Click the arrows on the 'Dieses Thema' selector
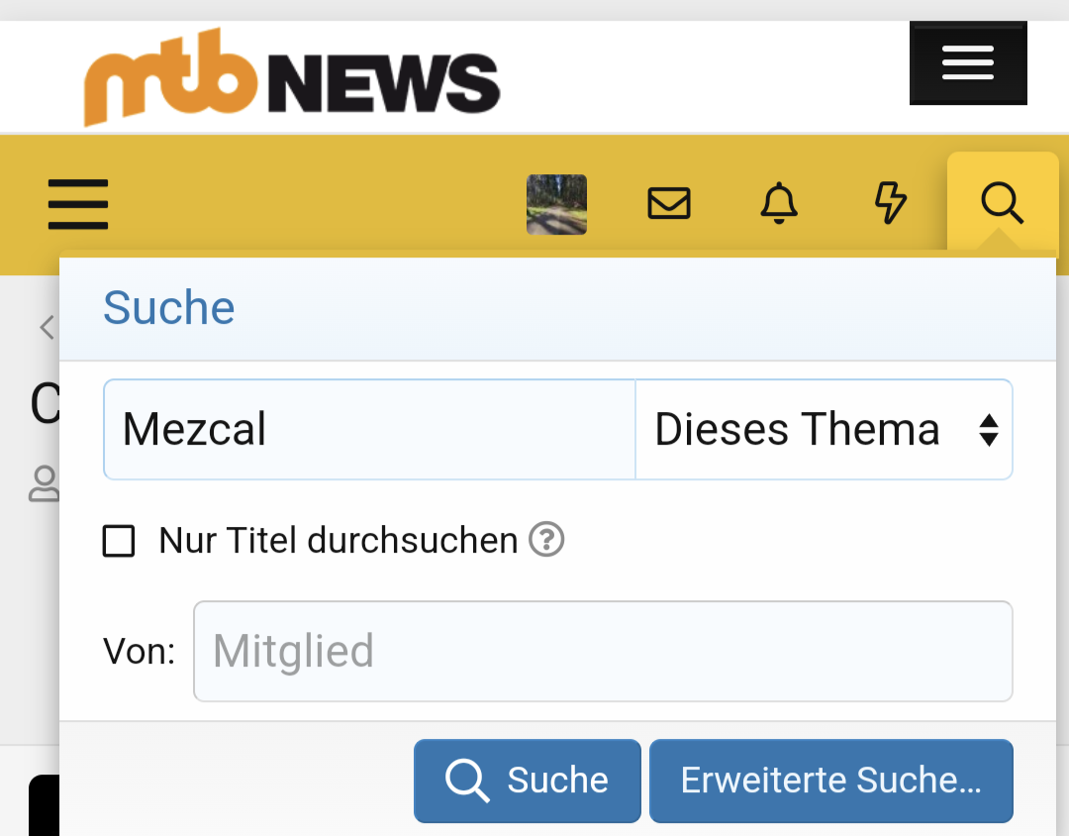Screen dimensions: 1069x836 988,430
